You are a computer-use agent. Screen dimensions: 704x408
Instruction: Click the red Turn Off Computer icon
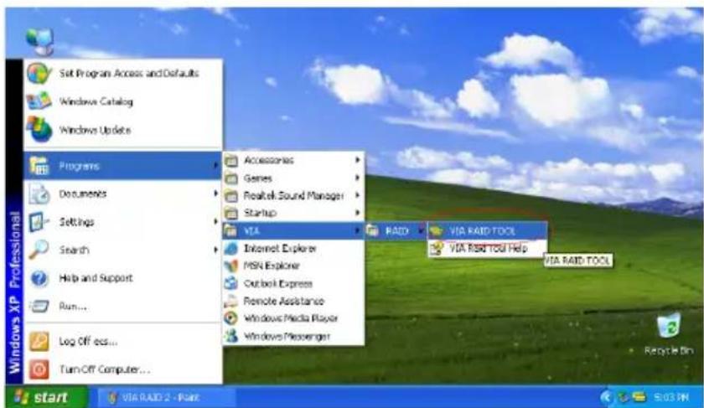click(39, 369)
